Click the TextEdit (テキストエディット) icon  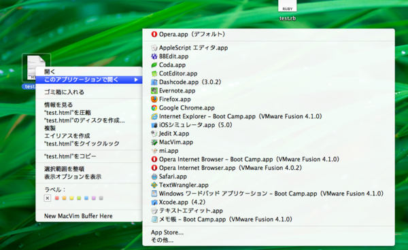click(x=154, y=211)
